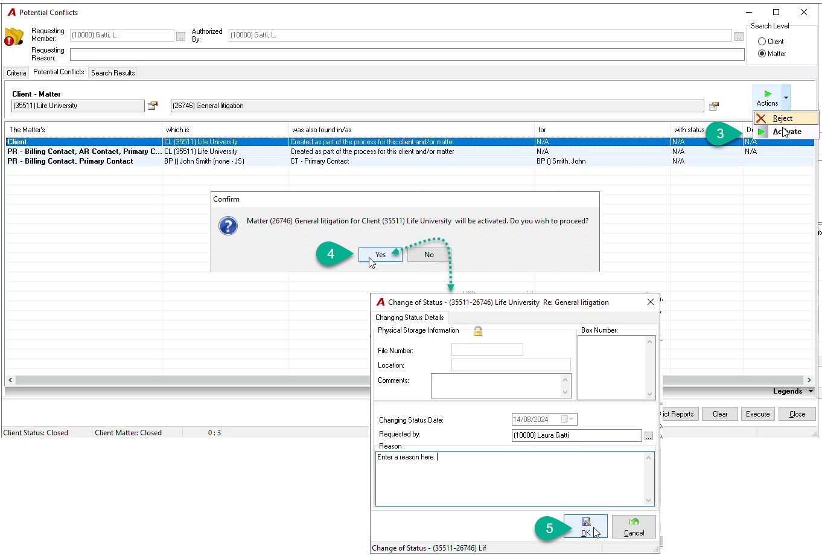Viewport: 822px width, 556px height.
Task: Click into the Reason text area
Action: (x=511, y=479)
